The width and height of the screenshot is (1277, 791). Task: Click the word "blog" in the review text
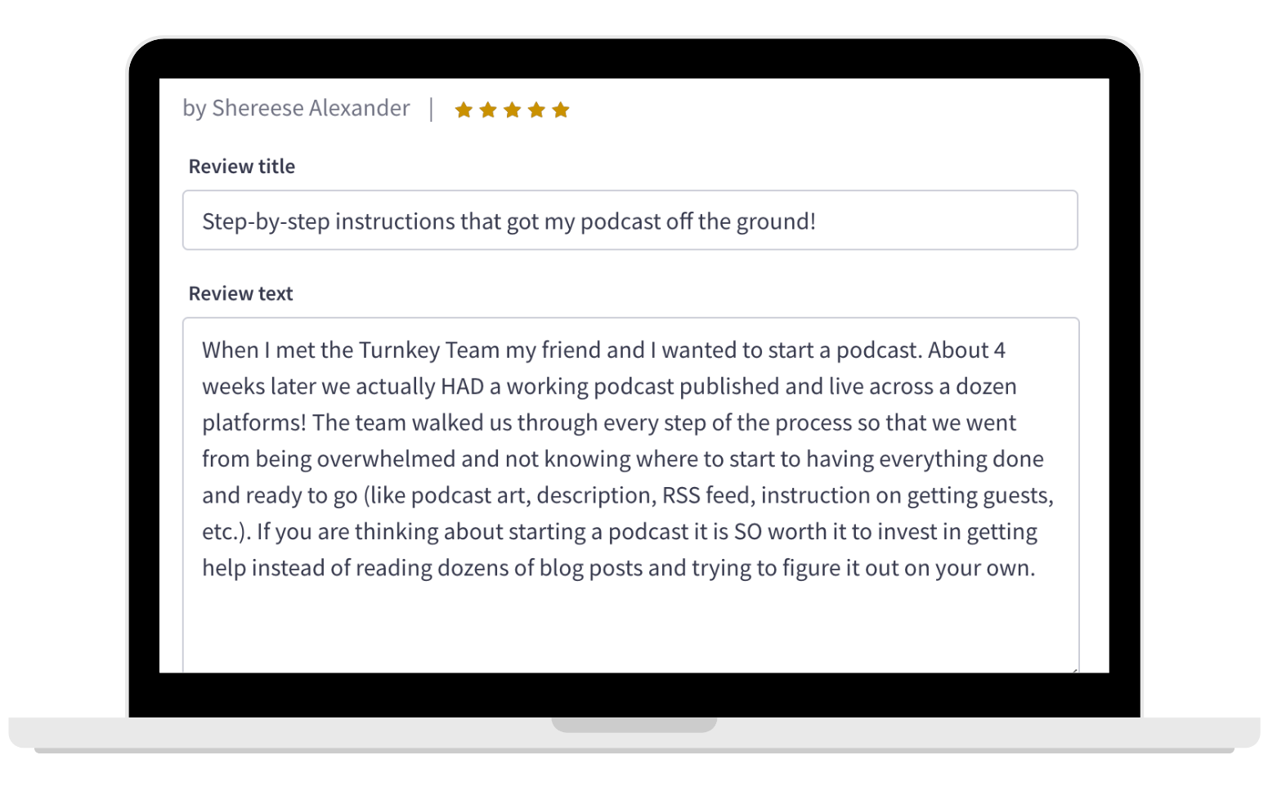coord(561,568)
